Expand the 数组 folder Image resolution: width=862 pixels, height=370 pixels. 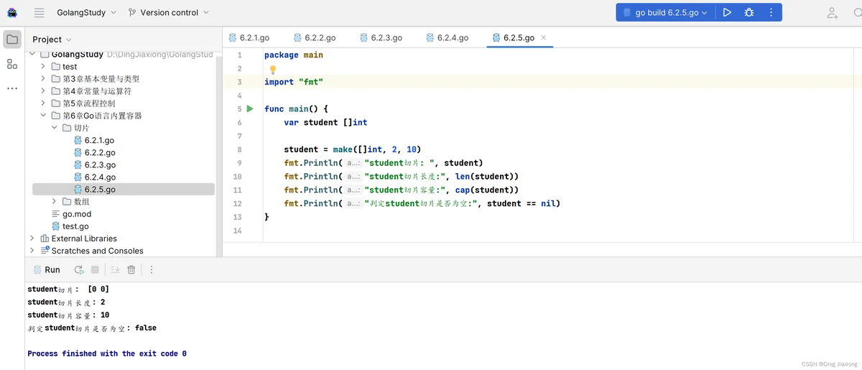click(55, 202)
